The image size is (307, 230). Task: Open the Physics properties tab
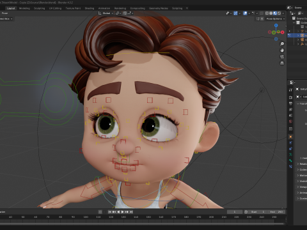[290, 142]
